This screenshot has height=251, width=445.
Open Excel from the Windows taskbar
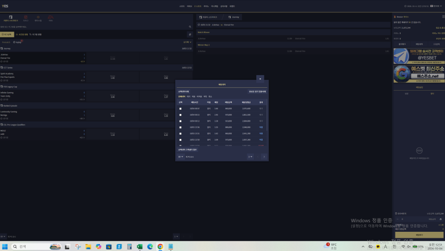140,246
